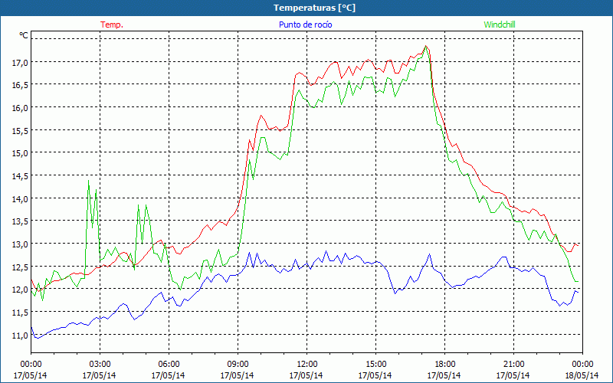This screenshot has width=613, height=383.
Task: Click the 11,0 y-axis value
Action: pos(21,335)
